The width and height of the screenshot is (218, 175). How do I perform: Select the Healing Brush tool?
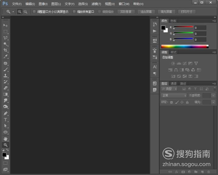(x=5, y=63)
